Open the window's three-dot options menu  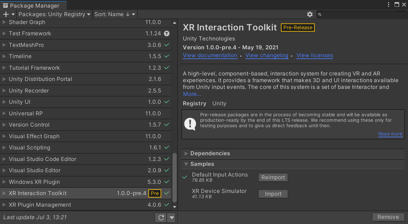[x=388, y=5]
